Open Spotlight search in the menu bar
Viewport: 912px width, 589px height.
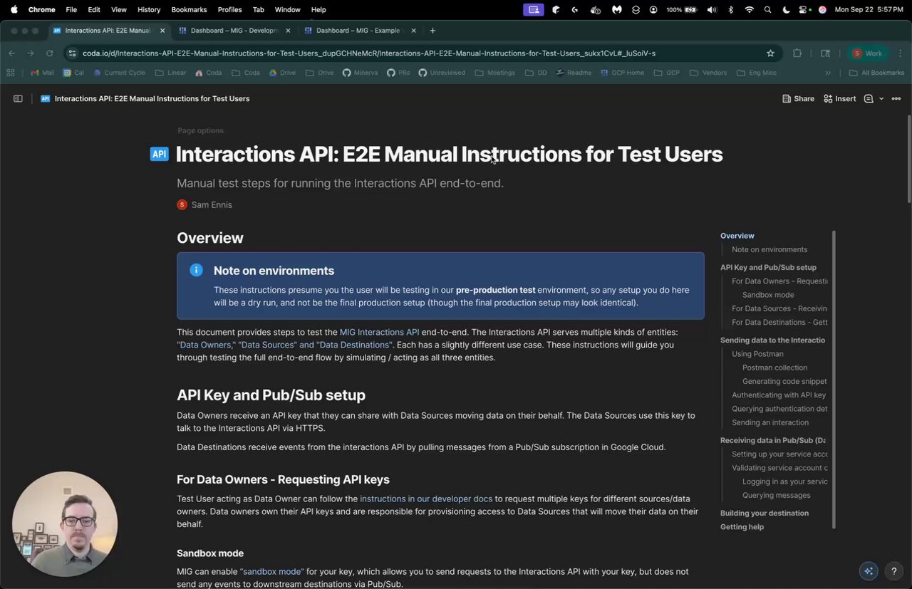(767, 10)
